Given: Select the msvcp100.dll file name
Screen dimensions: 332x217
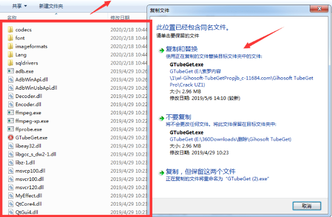Looking at the screenshot, I should click(30, 171).
